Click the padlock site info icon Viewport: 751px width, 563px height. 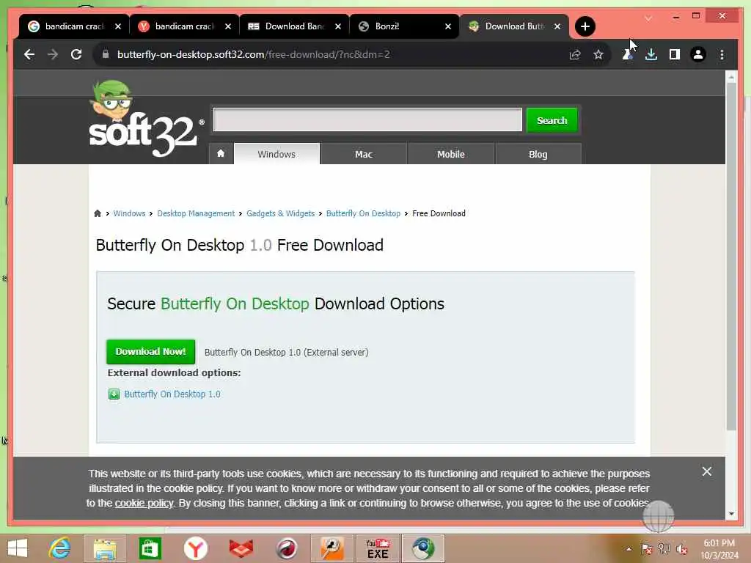(x=106, y=54)
